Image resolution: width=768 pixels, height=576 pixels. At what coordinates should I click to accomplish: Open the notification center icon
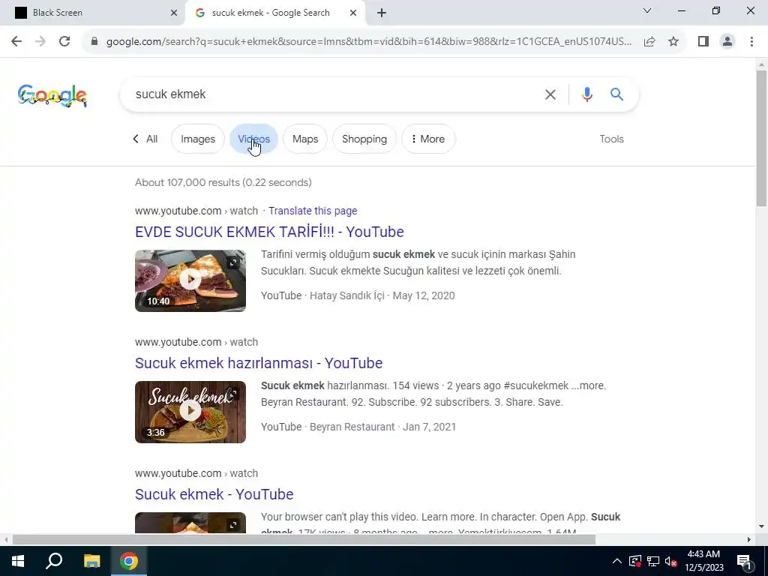[x=743, y=561]
